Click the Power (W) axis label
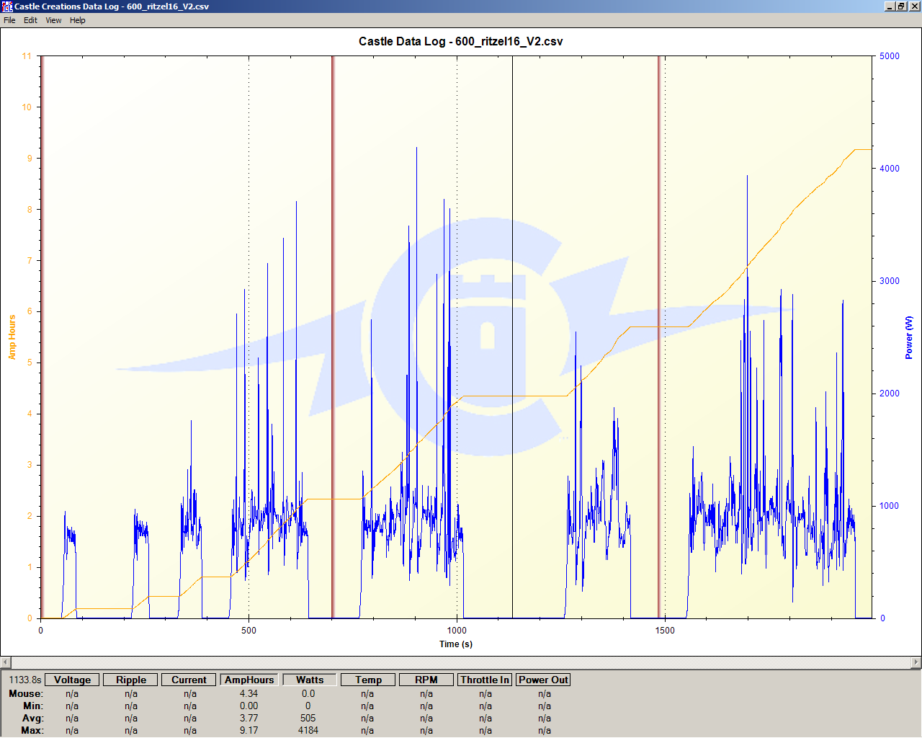 point(909,337)
